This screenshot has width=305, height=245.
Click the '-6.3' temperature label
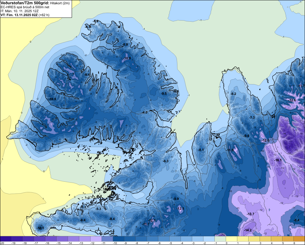pyautogui.click(x=166, y=161)
